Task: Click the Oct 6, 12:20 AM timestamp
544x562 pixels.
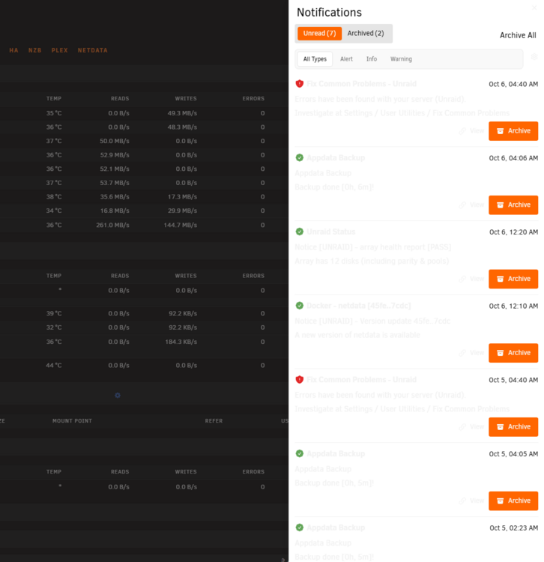Action: point(513,232)
